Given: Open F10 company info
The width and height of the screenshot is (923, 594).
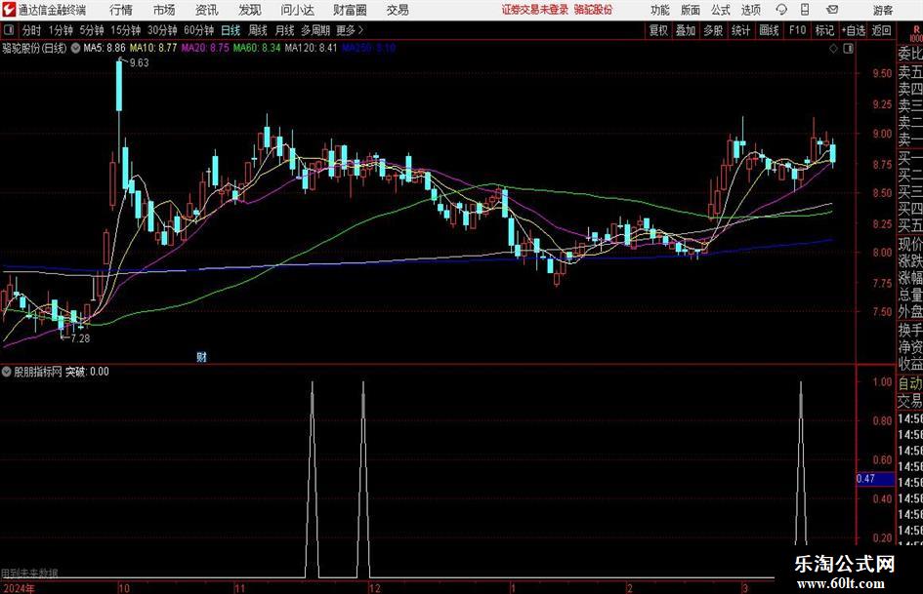Looking at the screenshot, I should (797, 30).
